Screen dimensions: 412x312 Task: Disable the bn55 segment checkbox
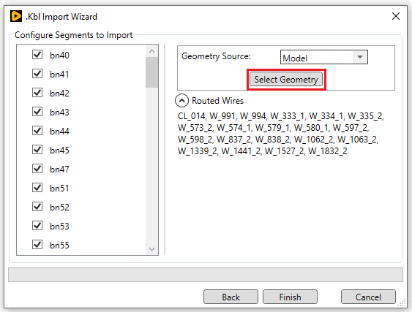(37, 245)
